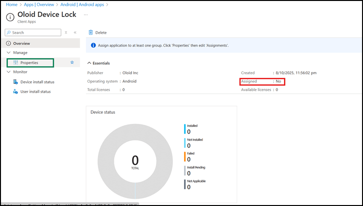Click the User install status icon
Image resolution: width=363 pixels, height=206 pixels.
pos(15,91)
